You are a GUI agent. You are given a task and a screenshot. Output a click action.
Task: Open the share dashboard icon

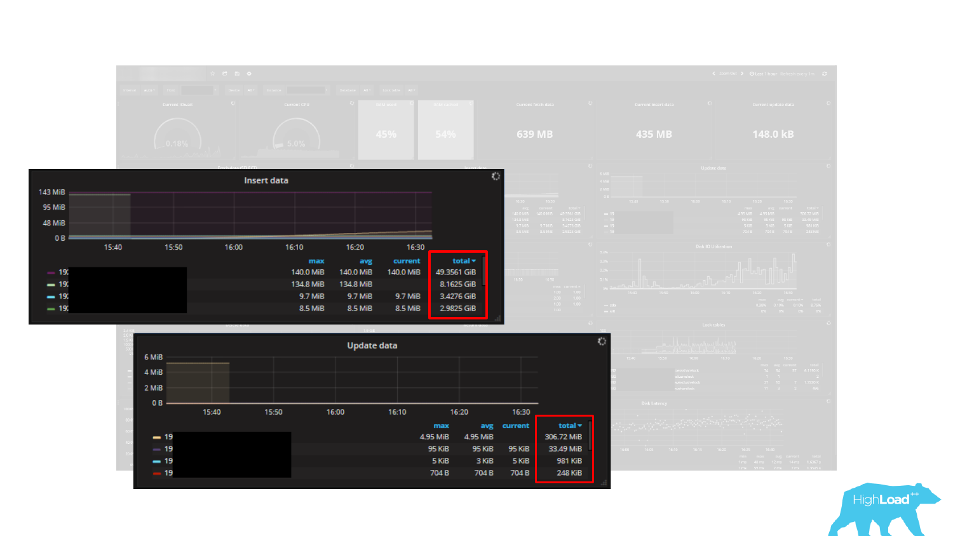[225, 74]
